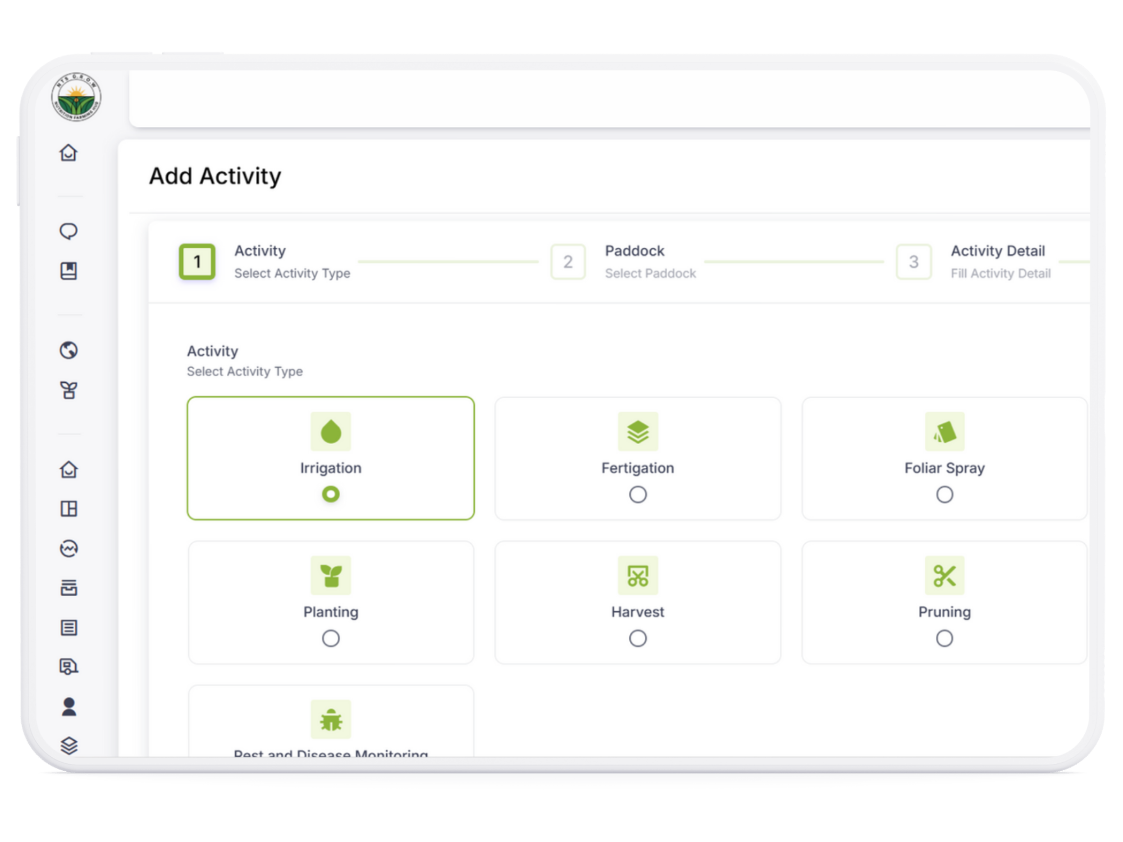Open the archive box sidebar icon

(69, 588)
